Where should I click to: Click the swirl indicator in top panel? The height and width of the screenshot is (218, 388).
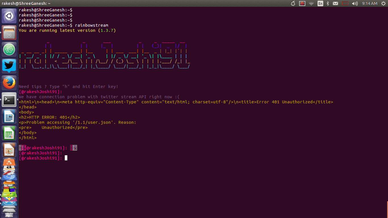(x=293, y=3)
